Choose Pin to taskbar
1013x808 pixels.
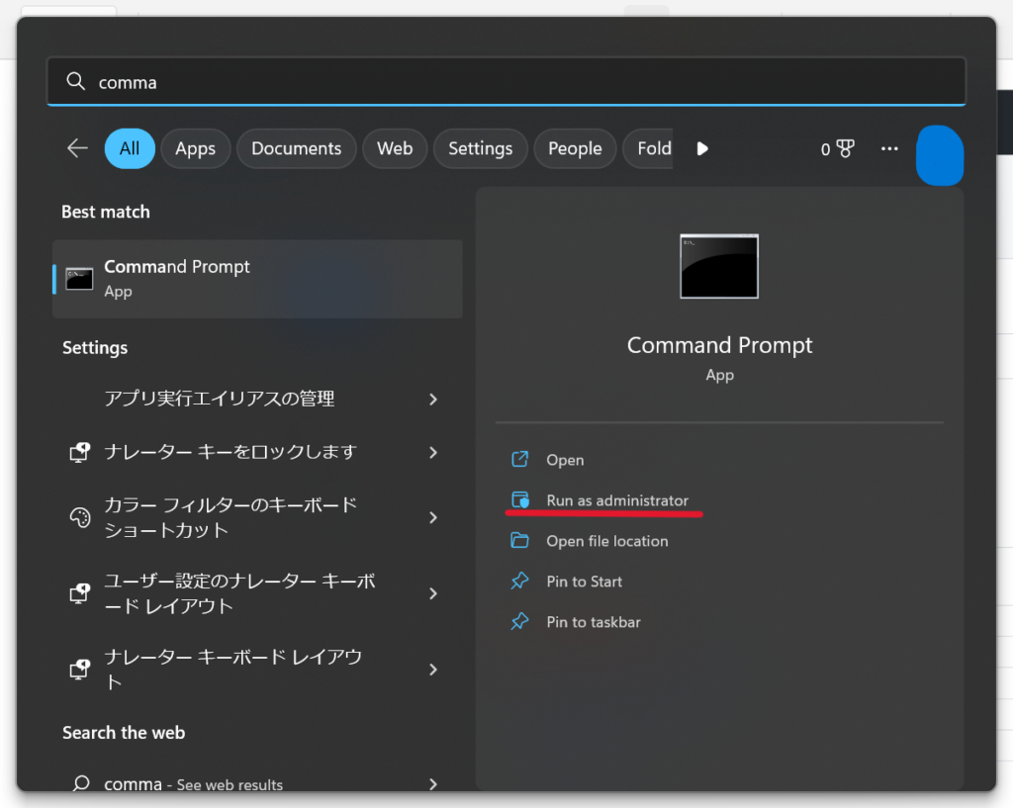click(594, 623)
